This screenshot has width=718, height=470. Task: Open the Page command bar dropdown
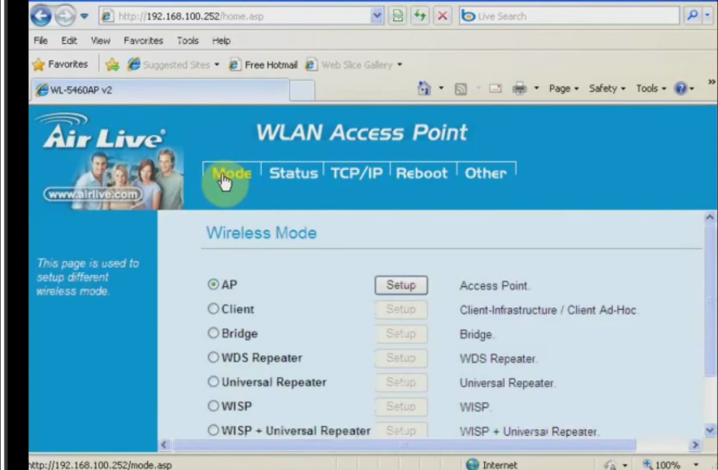click(x=564, y=89)
